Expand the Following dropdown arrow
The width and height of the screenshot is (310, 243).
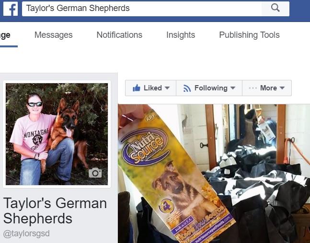233,88
